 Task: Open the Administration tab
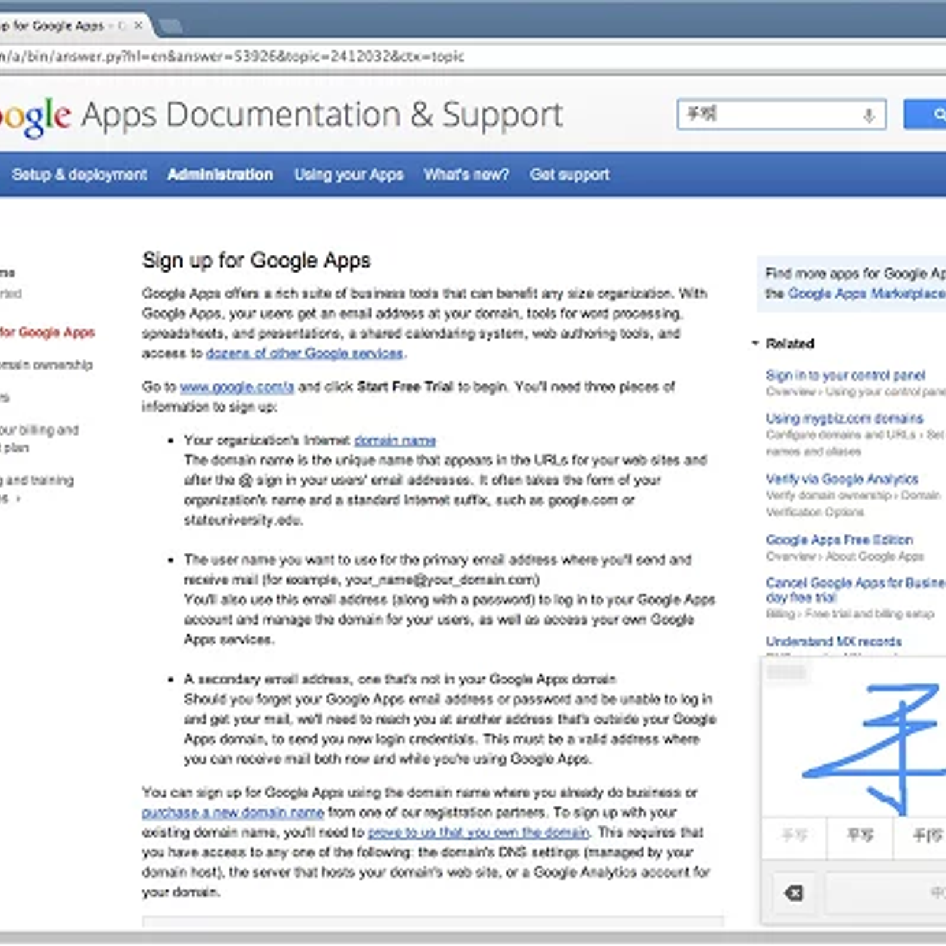220,174
